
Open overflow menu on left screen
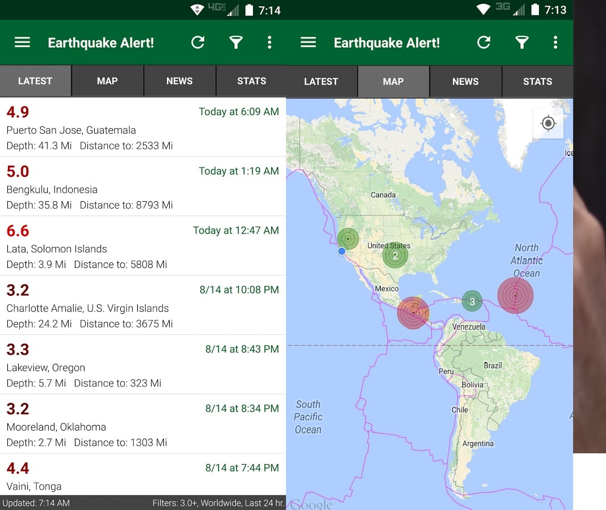pos(270,42)
